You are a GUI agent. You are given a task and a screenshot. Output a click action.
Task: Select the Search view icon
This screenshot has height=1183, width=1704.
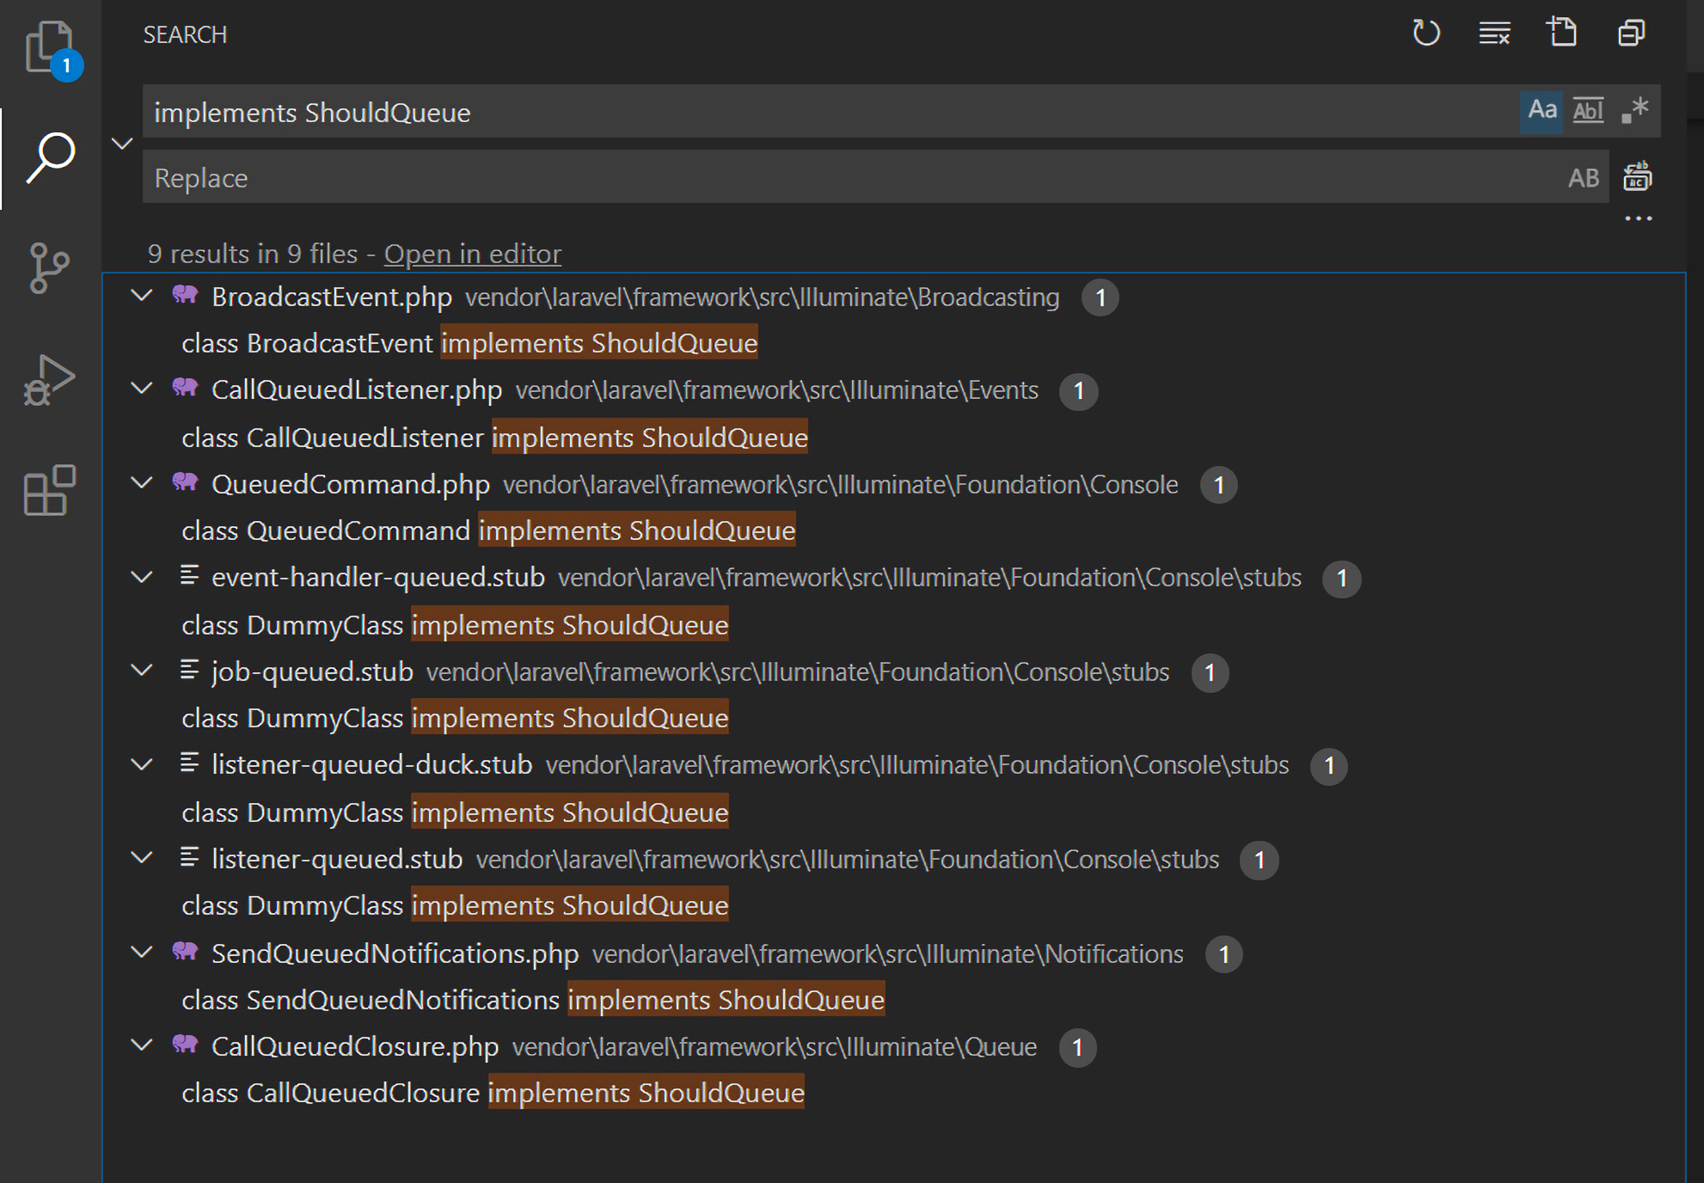click(x=50, y=158)
